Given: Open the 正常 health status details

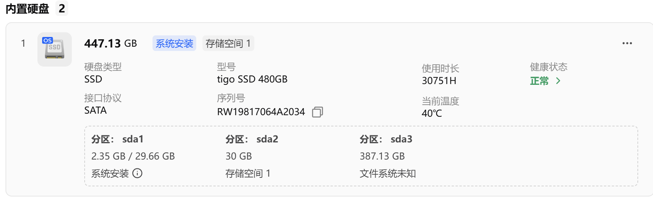Looking at the screenshot, I should pyautogui.click(x=539, y=81).
